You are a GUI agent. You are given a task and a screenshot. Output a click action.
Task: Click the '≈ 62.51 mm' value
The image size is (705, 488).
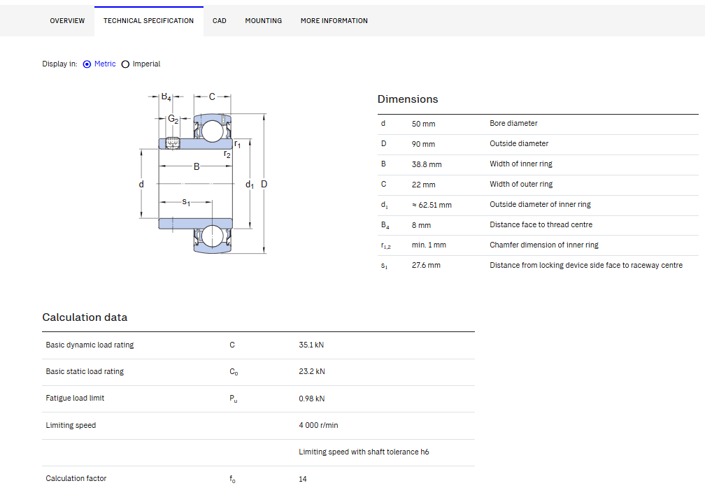(432, 205)
